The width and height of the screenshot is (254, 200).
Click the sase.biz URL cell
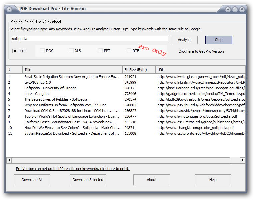[x=201, y=111]
